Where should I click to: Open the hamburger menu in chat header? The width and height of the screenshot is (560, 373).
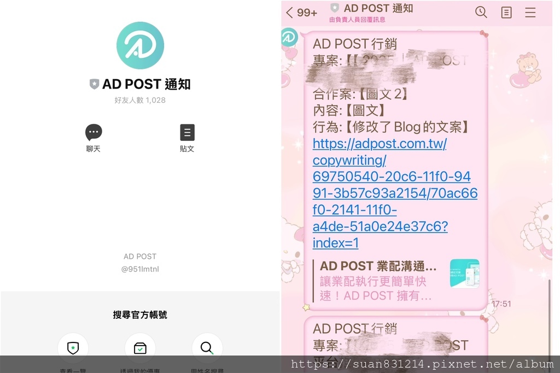(x=530, y=13)
